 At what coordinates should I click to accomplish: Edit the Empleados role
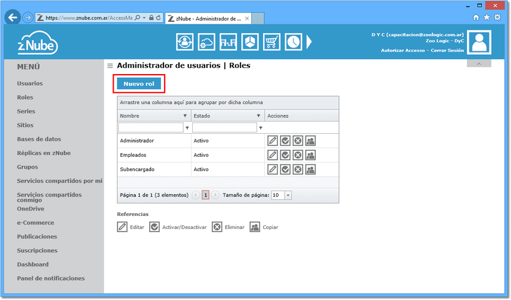tap(272, 155)
